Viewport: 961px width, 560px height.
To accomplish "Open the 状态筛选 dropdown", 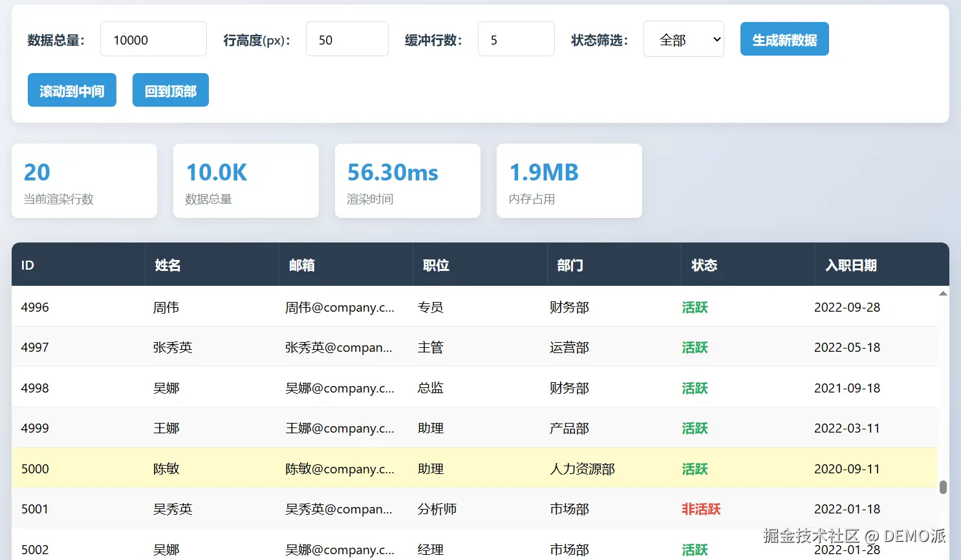I will click(684, 39).
